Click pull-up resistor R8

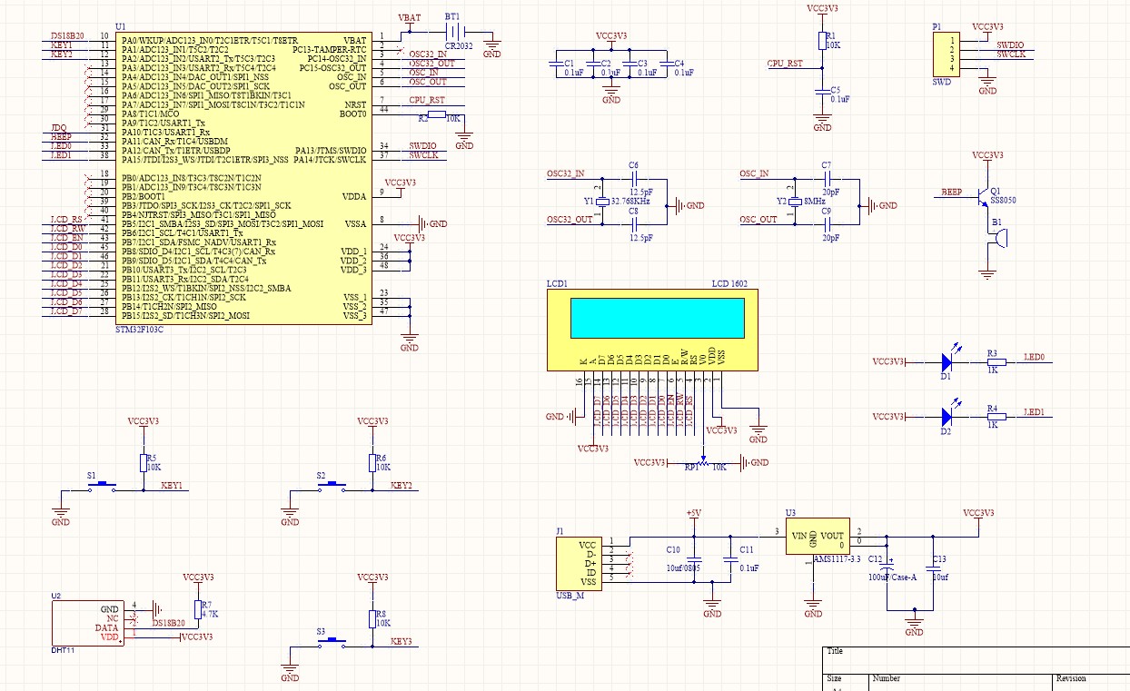click(371, 618)
